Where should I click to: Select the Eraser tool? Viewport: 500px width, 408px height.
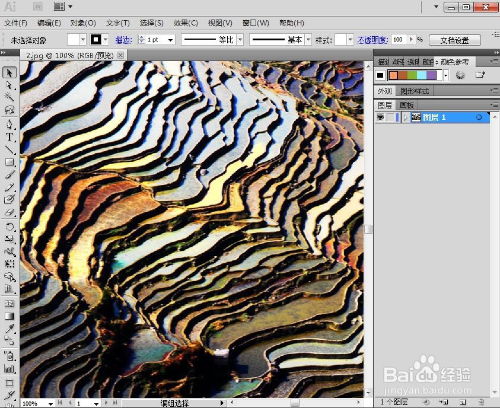(9, 212)
